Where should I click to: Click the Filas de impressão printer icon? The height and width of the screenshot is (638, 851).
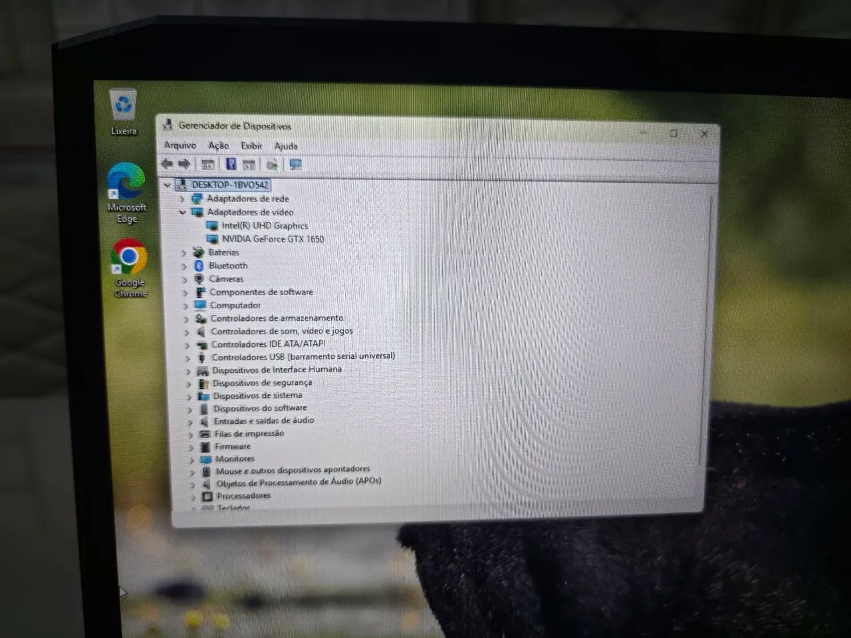[x=205, y=434]
